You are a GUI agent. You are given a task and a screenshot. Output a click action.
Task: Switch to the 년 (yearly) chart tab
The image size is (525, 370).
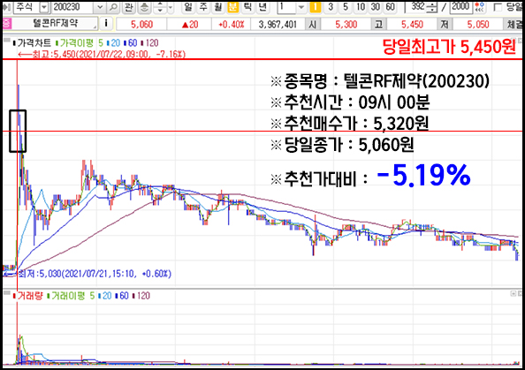262,7
